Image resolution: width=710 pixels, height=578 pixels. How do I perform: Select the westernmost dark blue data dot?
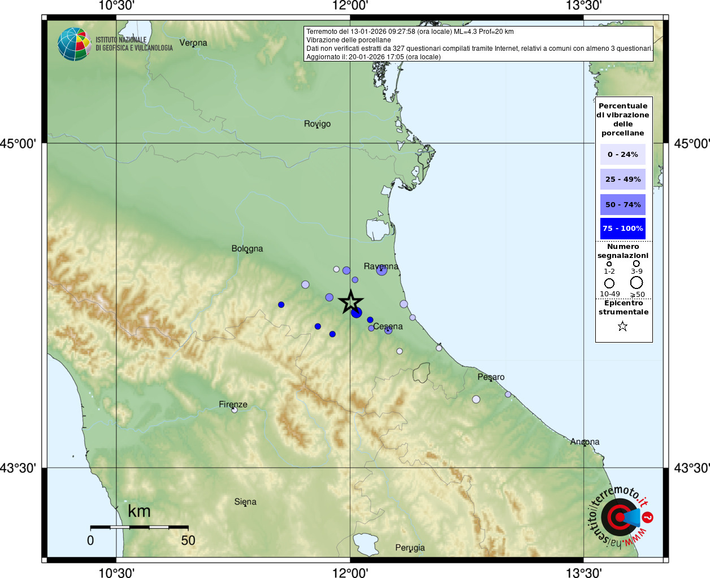coord(281,305)
